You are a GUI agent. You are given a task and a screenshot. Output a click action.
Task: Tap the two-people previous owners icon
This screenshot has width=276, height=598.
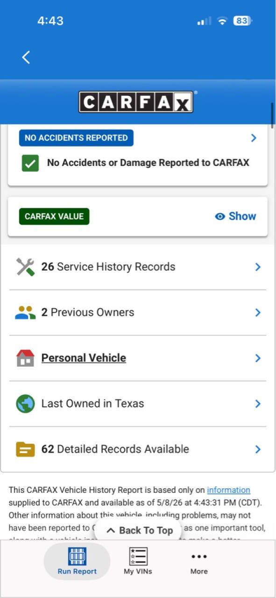click(x=25, y=313)
